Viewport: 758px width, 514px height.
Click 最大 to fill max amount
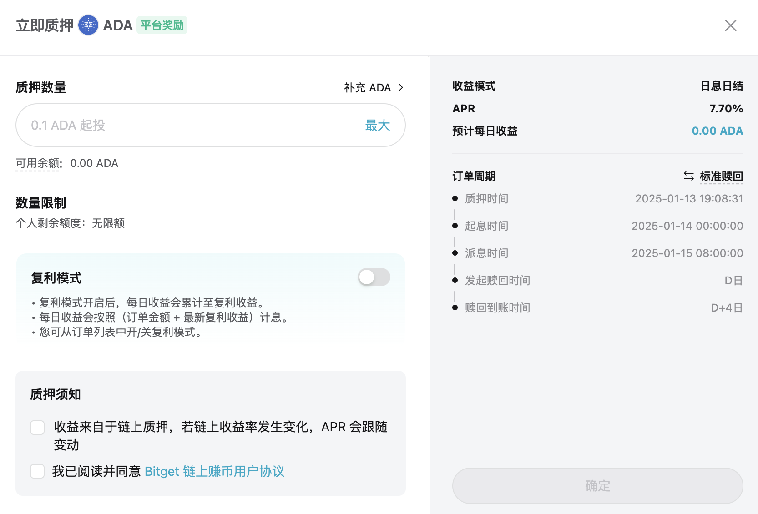point(378,125)
